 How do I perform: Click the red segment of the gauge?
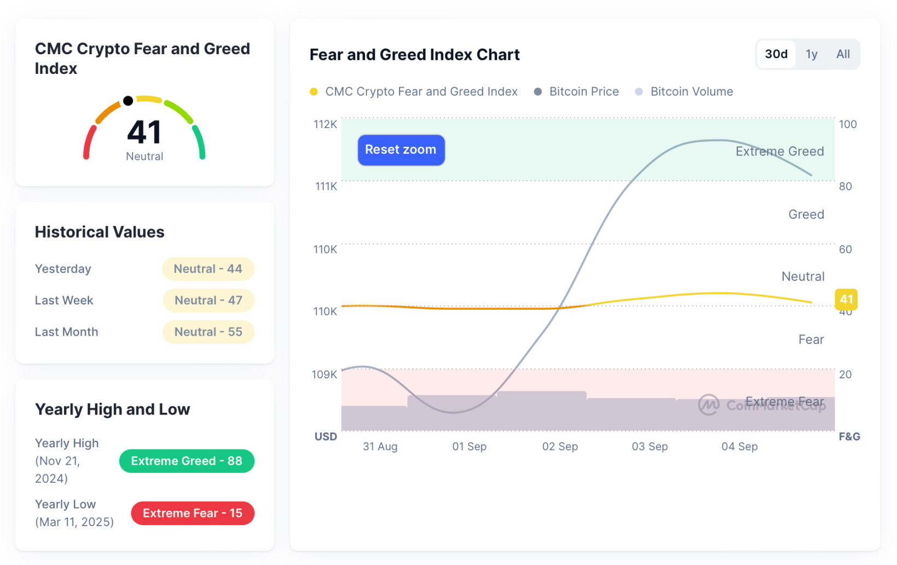pyautogui.click(x=88, y=142)
